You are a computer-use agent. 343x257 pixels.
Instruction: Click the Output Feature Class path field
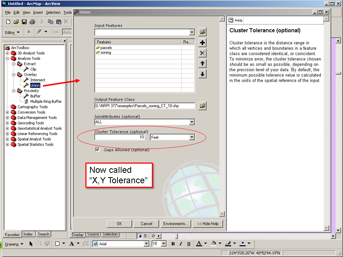(x=145, y=106)
